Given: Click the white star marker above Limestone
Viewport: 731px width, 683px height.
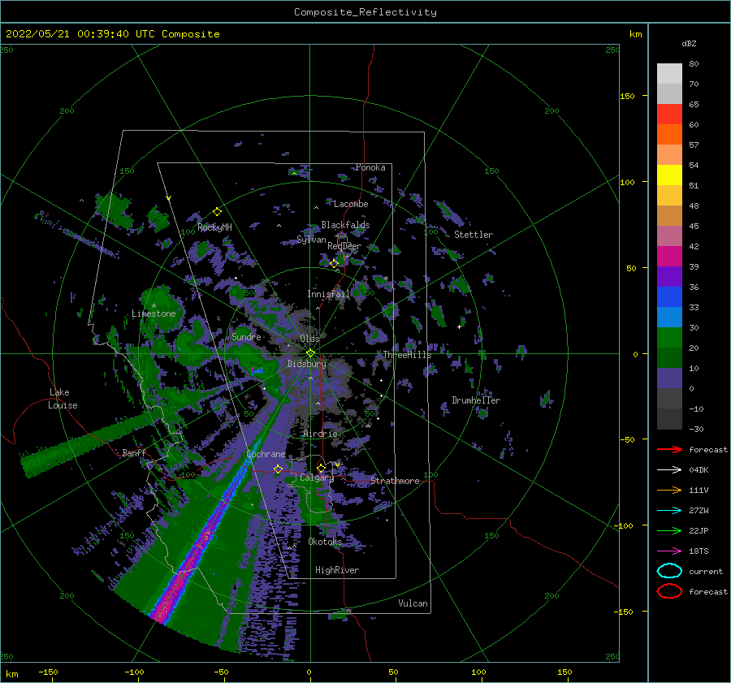Looking at the screenshot, I should click(154, 306).
